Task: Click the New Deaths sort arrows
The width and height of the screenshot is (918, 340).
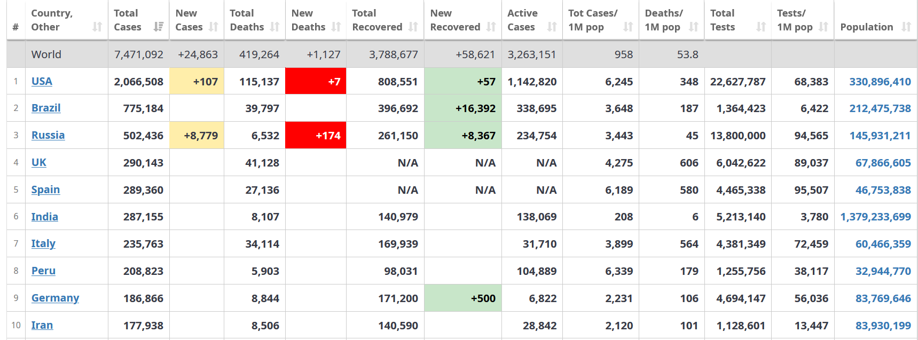Action: (x=336, y=27)
